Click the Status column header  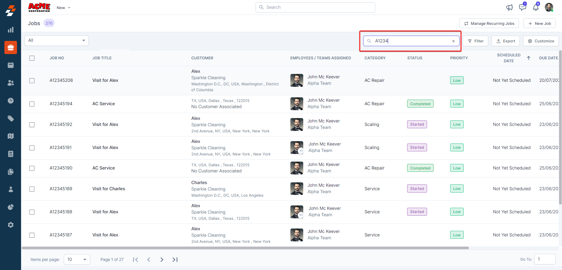pyautogui.click(x=414, y=58)
